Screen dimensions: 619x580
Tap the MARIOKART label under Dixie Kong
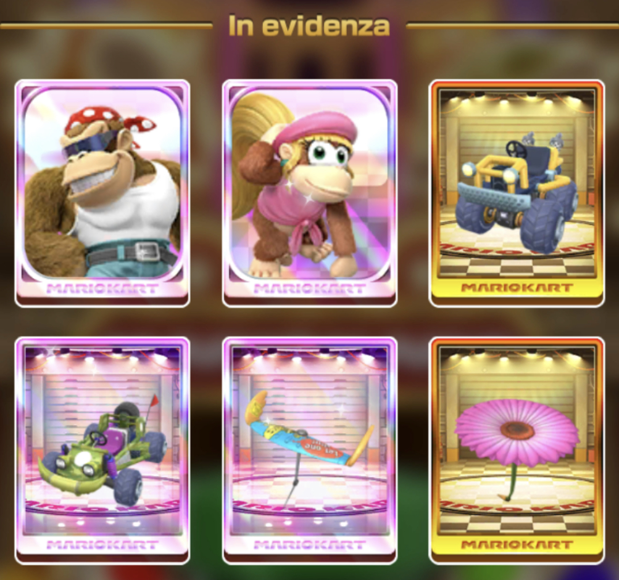tap(310, 289)
